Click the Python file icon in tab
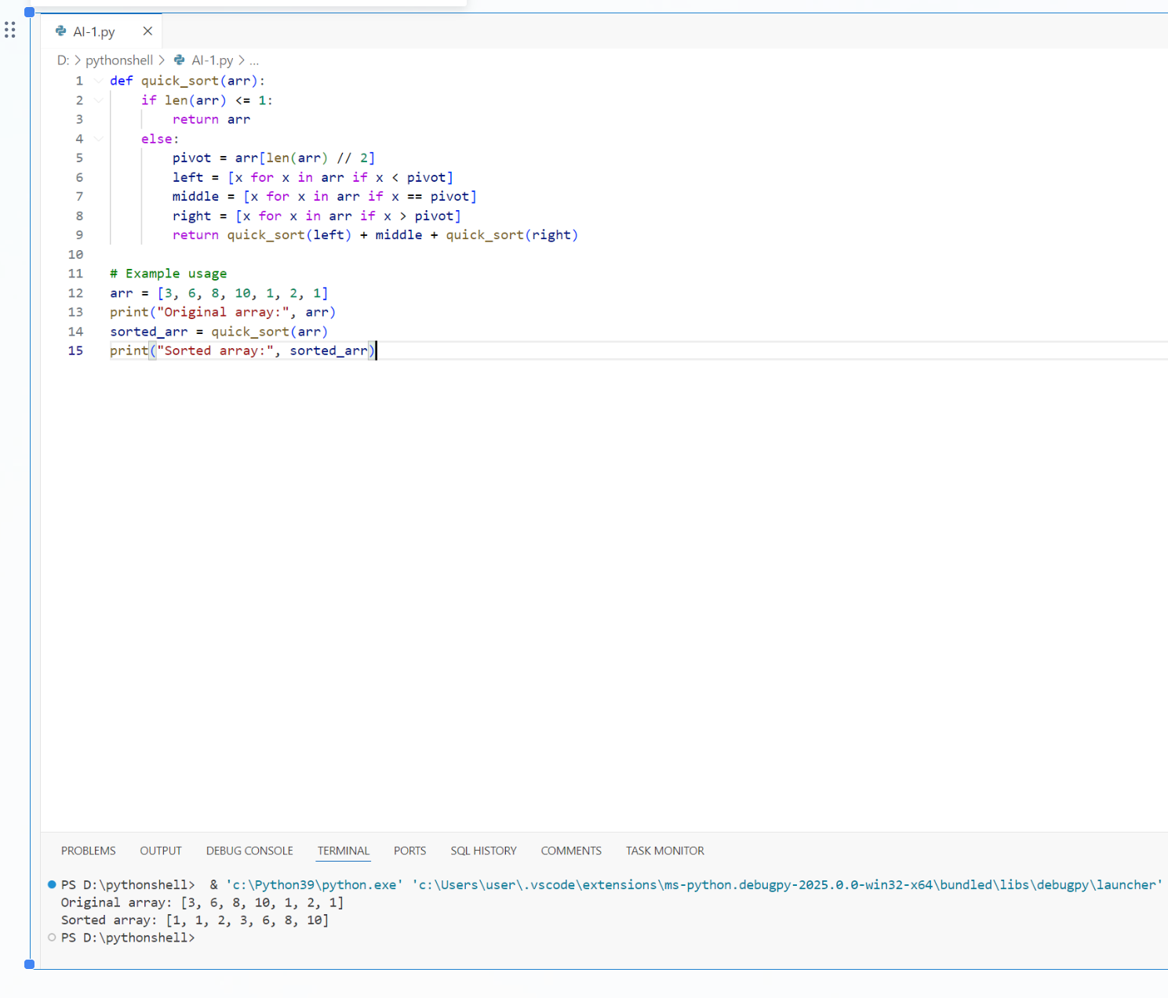 pyautogui.click(x=61, y=31)
